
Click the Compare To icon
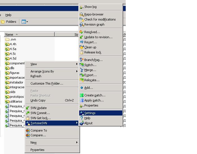[x=28, y=130]
